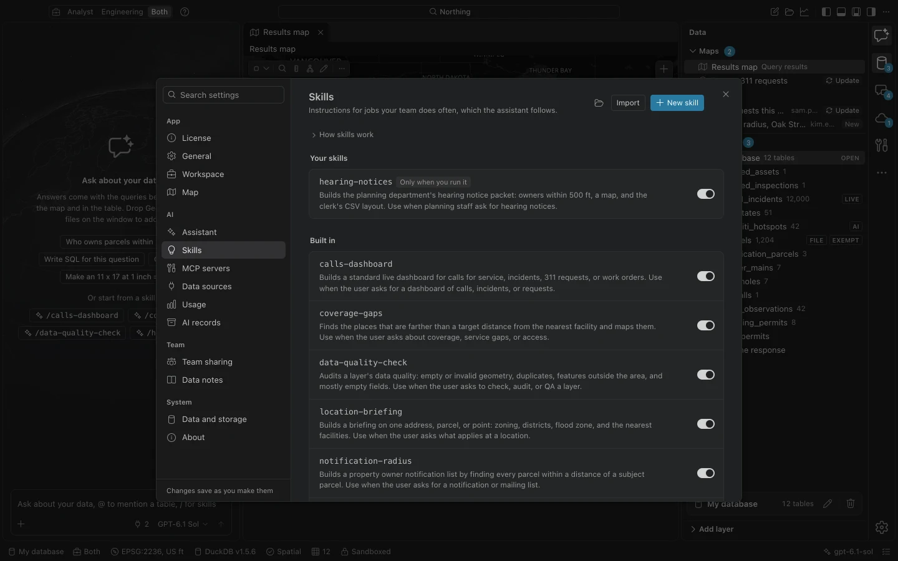
Task: Click the Search settings field
Action: tap(223, 95)
